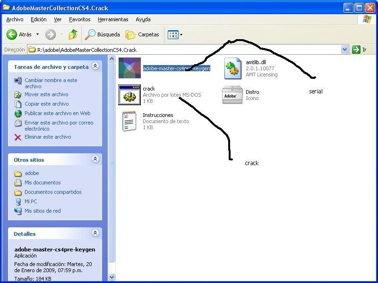The width and height of the screenshot is (378, 283).
Task: Click the sidebar scrollbar up arrow
Action: click(x=112, y=58)
